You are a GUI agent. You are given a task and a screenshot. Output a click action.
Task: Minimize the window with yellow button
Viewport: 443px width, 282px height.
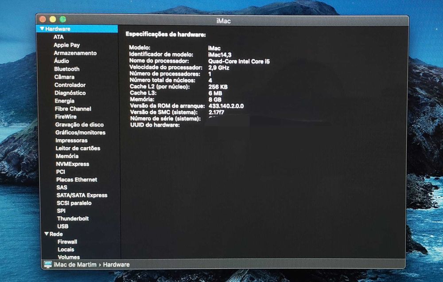pyautogui.click(x=53, y=19)
